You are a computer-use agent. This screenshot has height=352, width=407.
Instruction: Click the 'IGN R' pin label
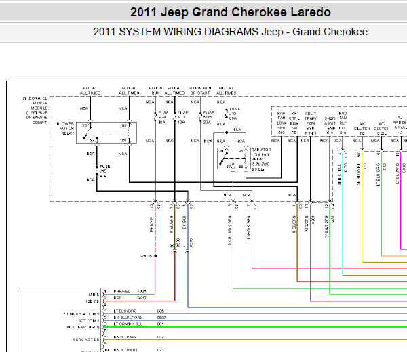(94, 294)
